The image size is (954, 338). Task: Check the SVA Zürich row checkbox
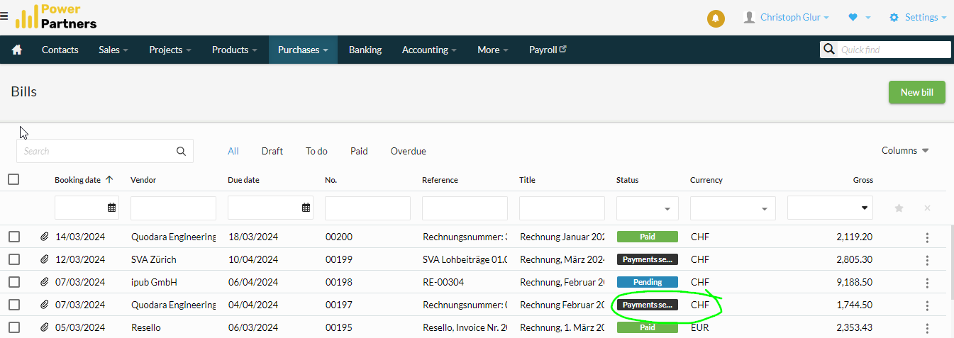pos(14,259)
